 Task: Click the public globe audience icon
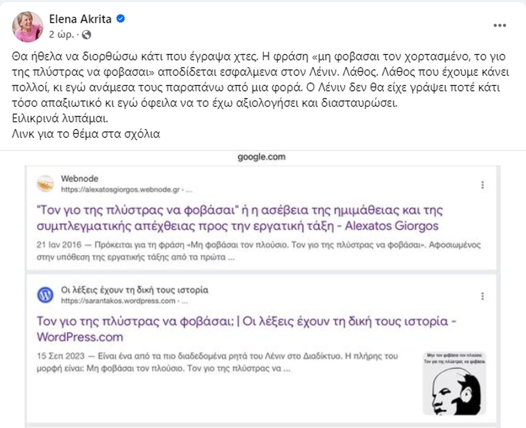click(x=87, y=35)
